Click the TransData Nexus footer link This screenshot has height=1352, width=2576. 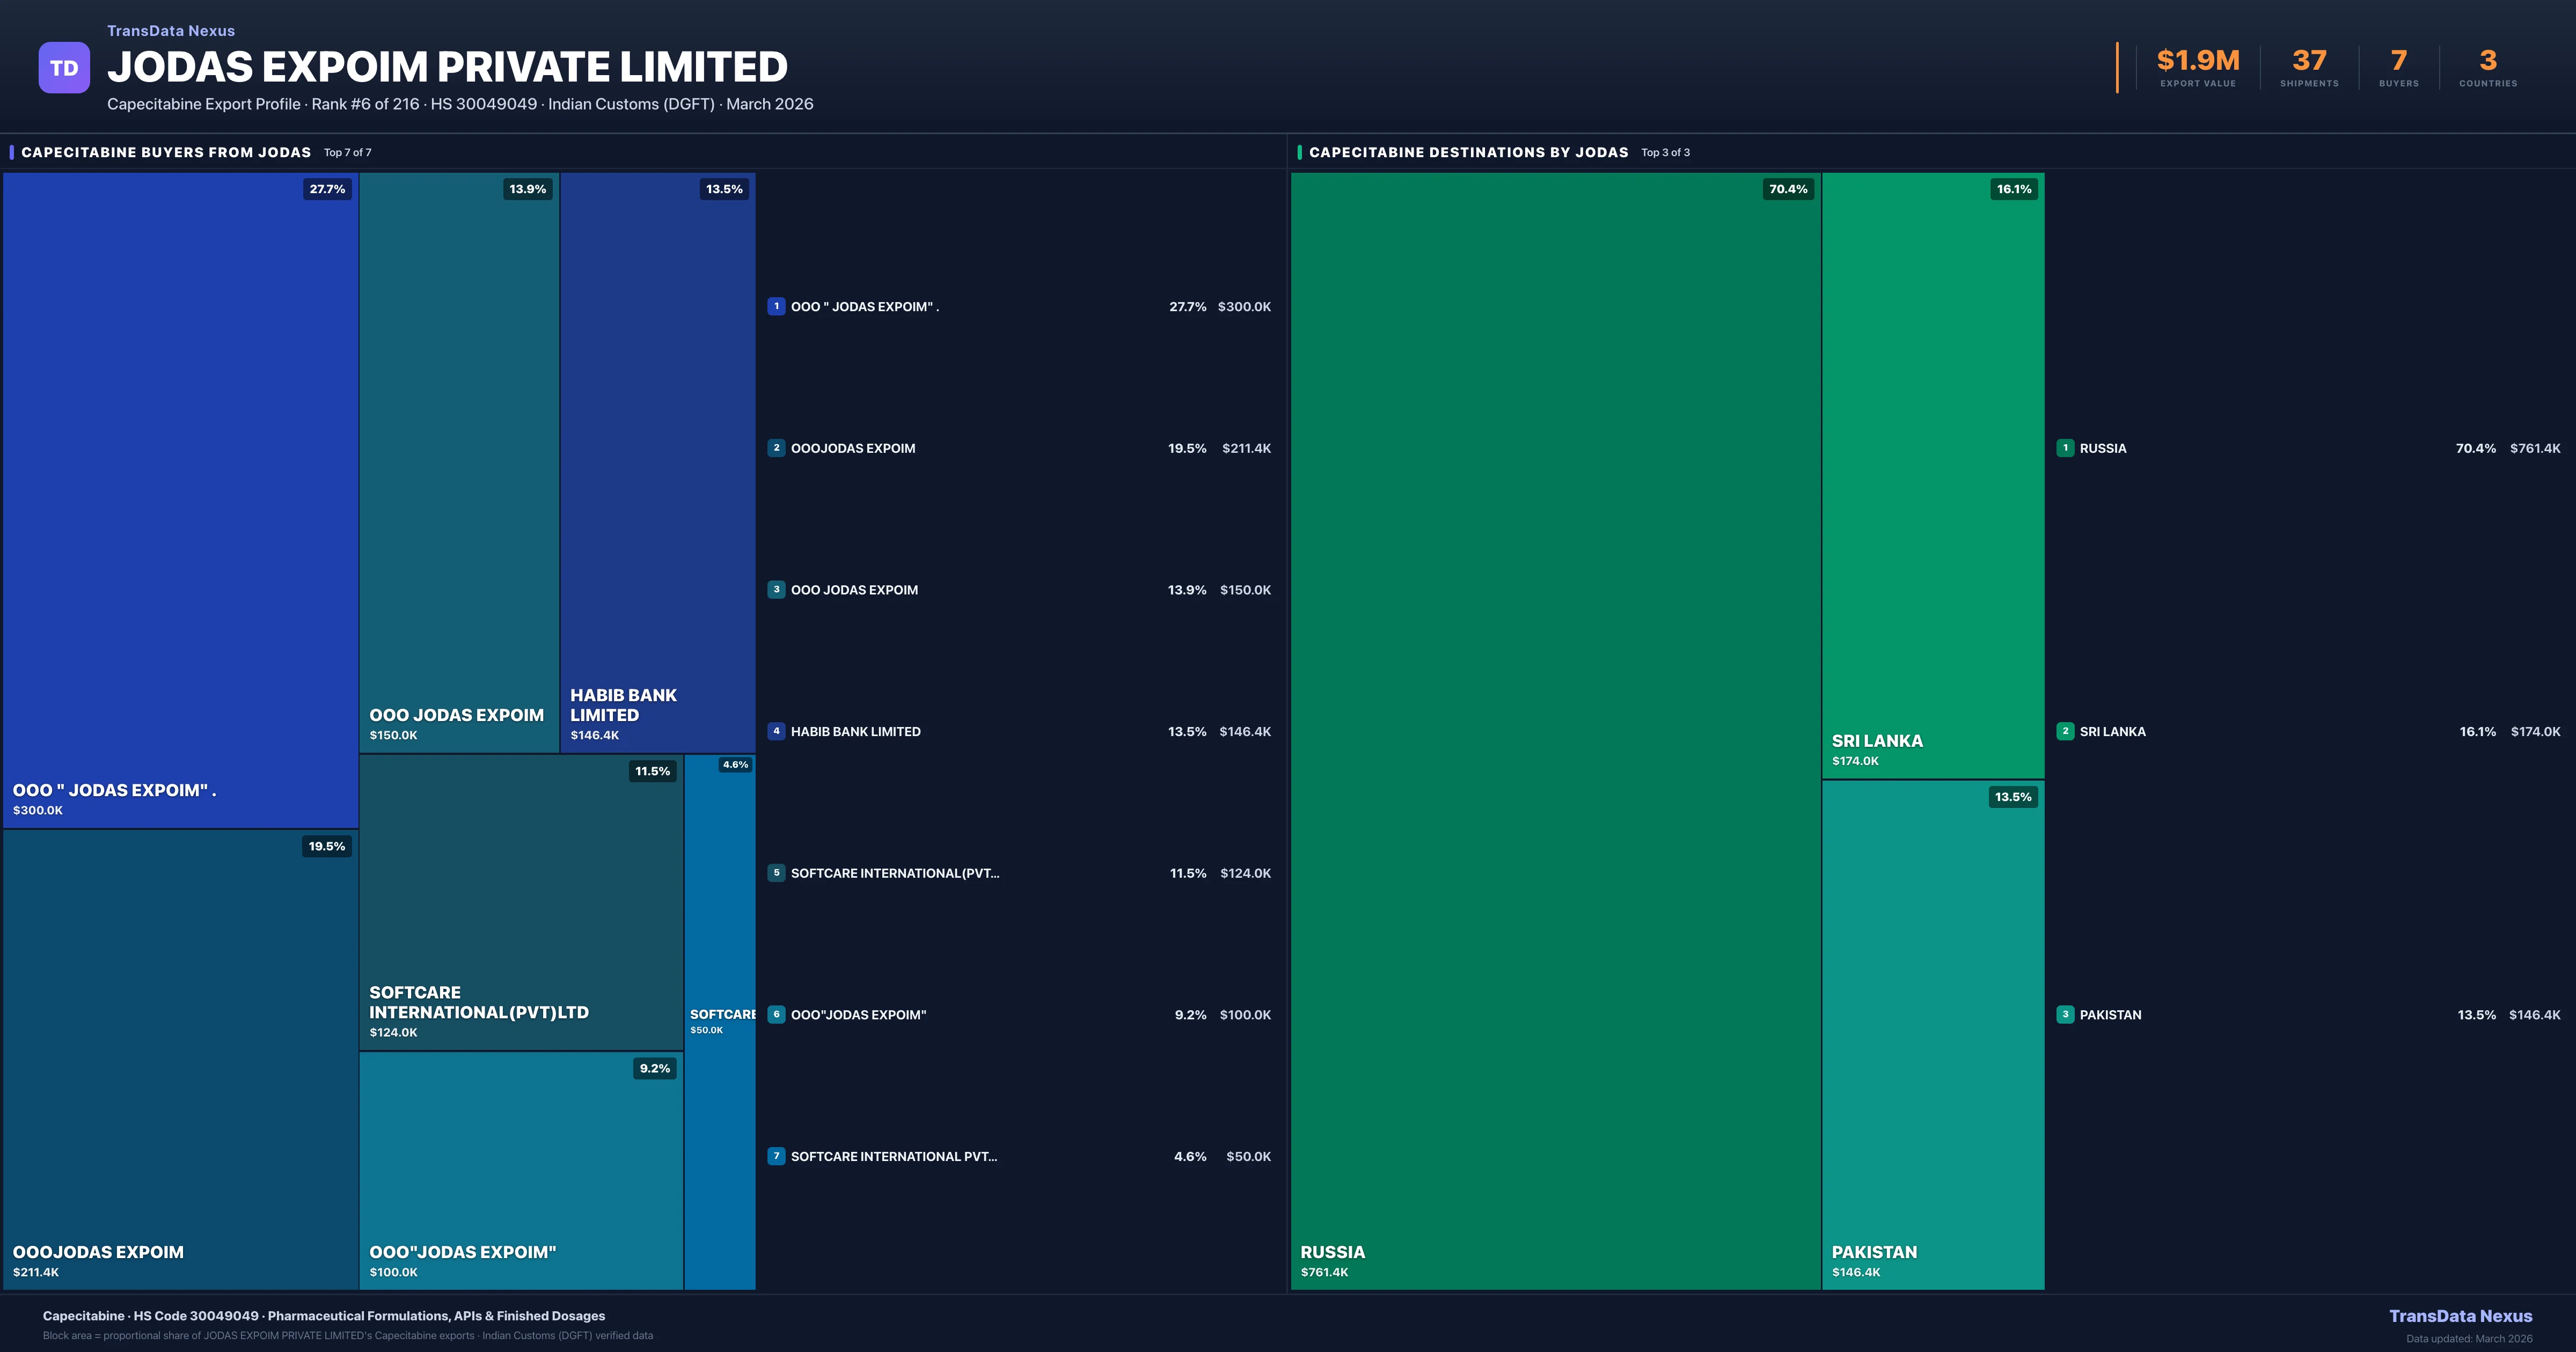2460,1316
